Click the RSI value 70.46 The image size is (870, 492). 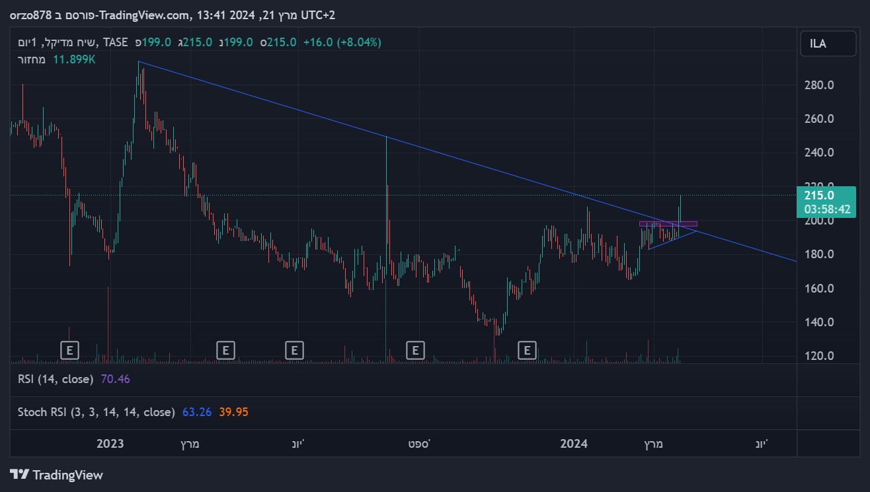[x=116, y=379]
